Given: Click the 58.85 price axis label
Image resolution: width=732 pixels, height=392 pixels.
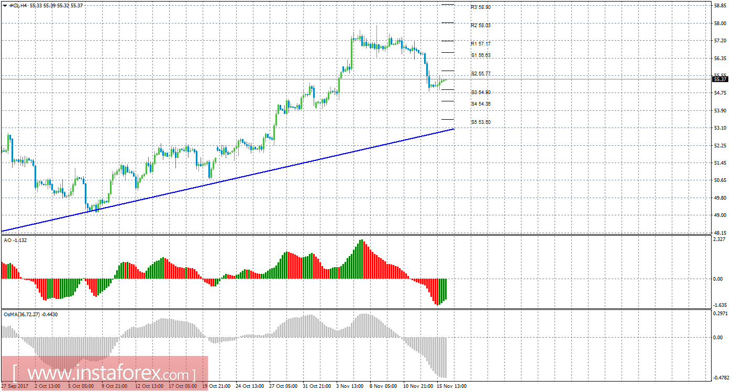Looking at the screenshot, I should (720, 6).
